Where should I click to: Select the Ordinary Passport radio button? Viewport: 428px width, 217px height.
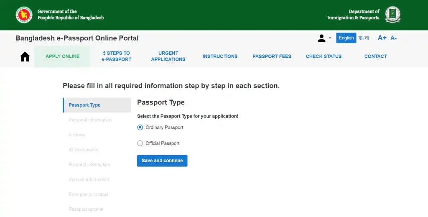click(140, 128)
